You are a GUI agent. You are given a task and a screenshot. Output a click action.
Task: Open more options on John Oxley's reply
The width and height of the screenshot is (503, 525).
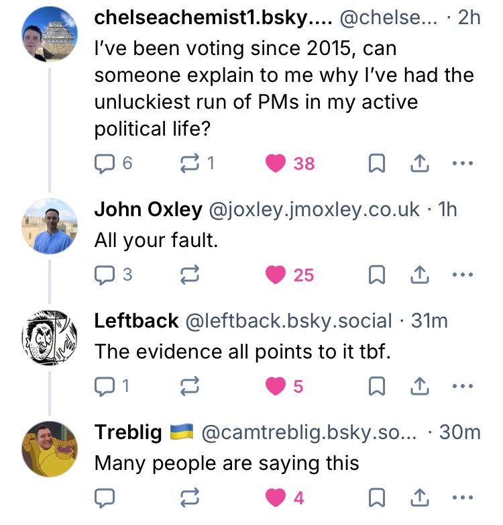(x=463, y=275)
